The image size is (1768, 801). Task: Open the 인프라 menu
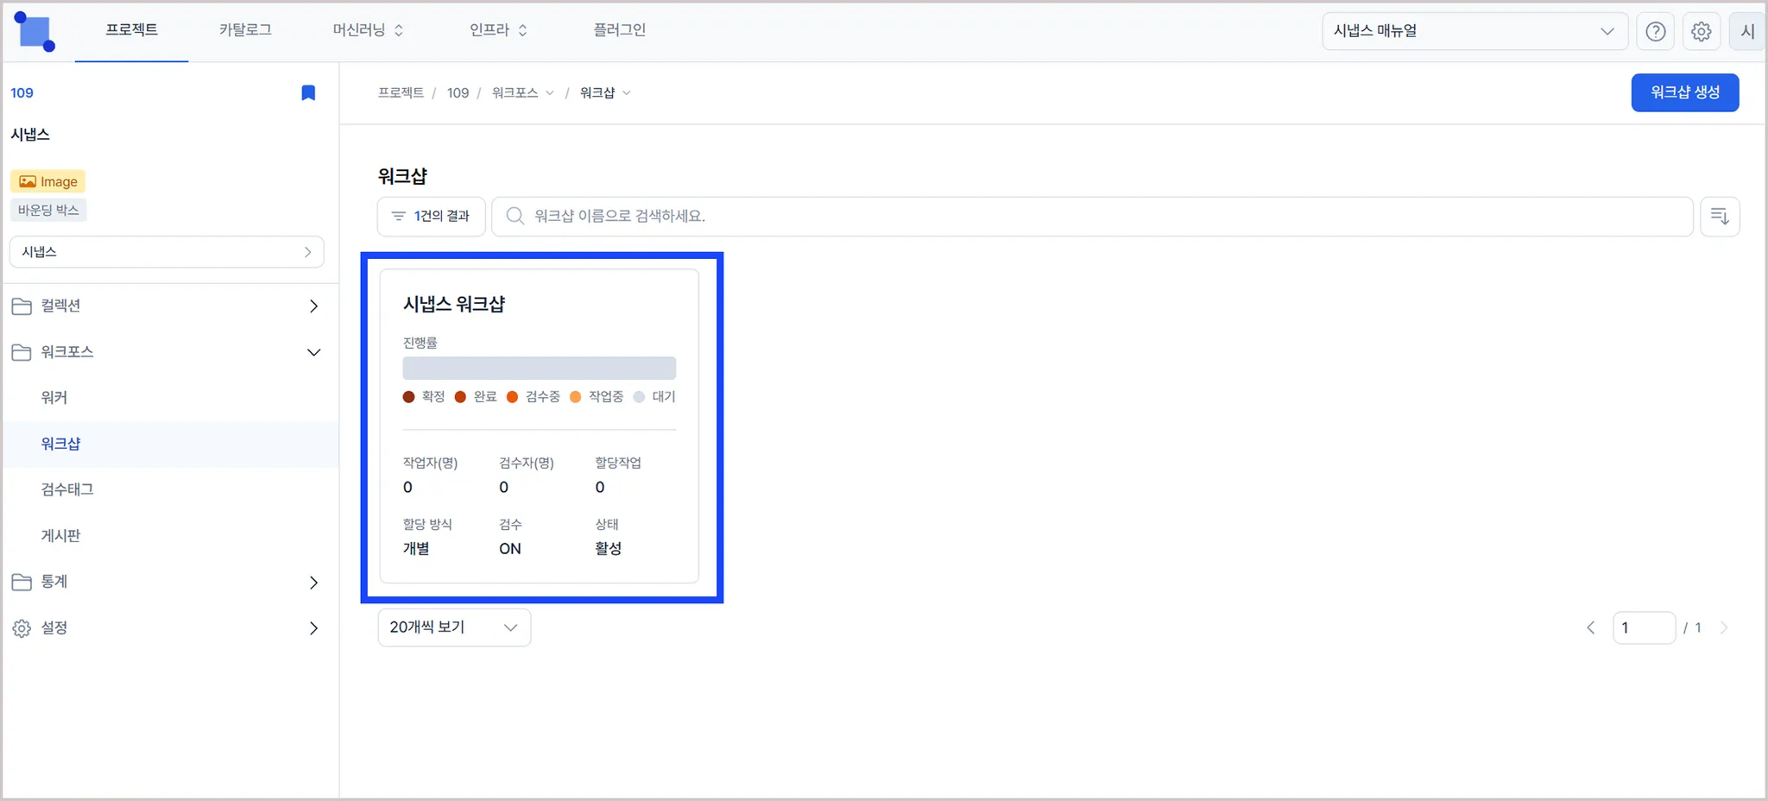(498, 30)
